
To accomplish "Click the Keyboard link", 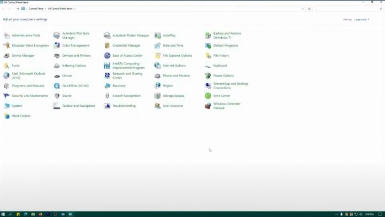I will coord(220,66).
